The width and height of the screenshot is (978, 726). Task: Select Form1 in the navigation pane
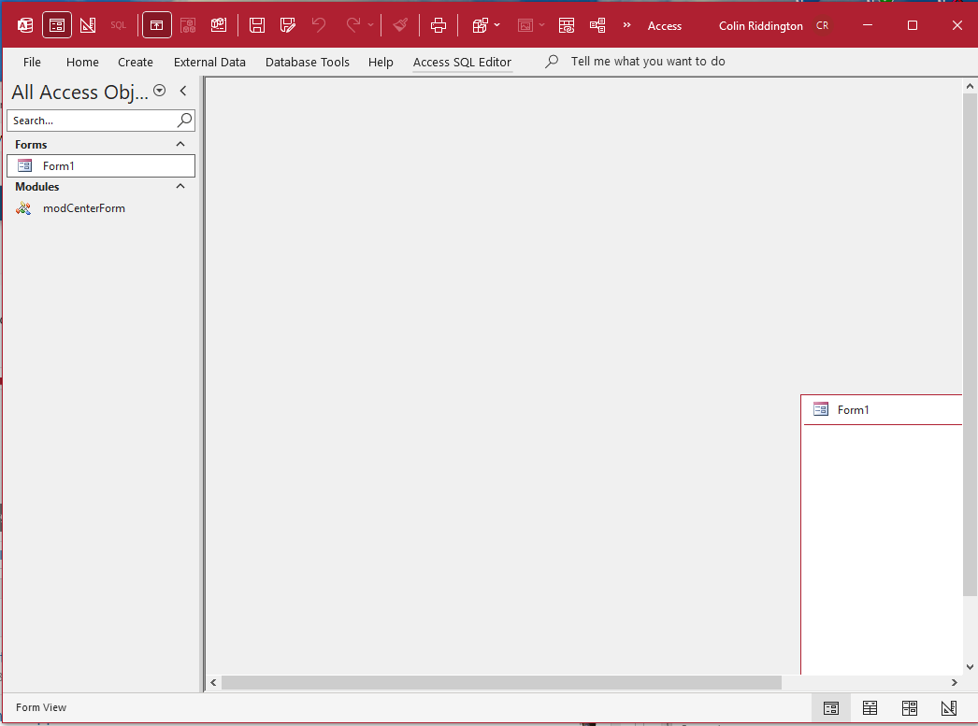pyautogui.click(x=58, y=165)
